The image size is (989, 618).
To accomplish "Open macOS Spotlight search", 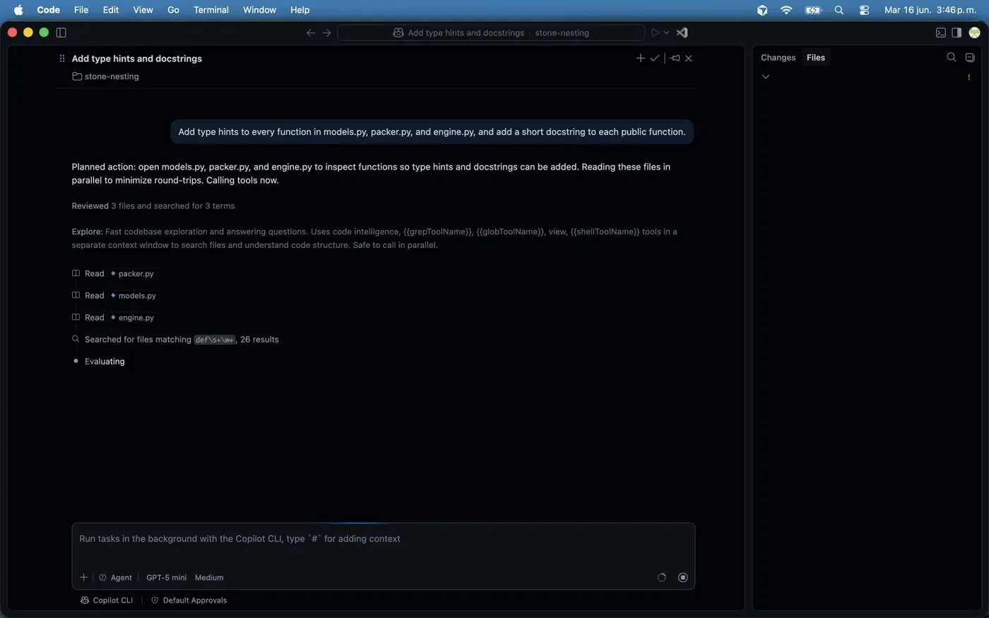I will click(839, 10).
